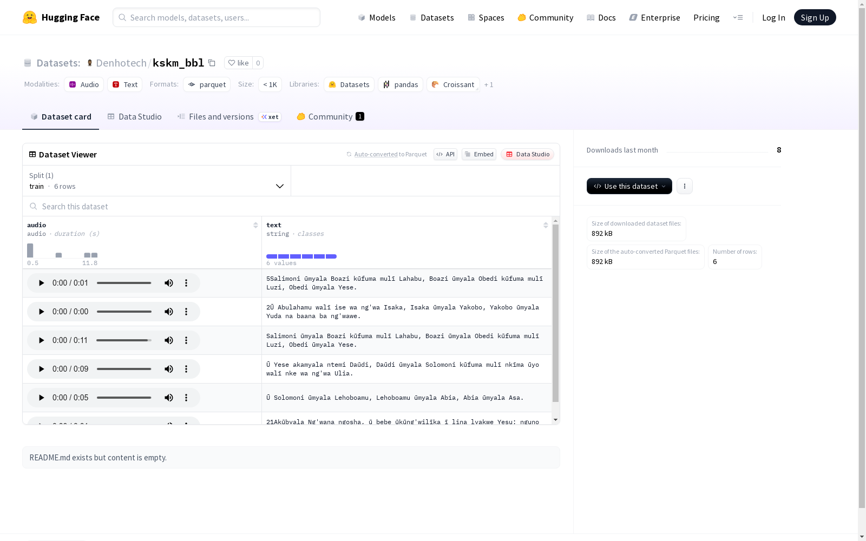Open Enterprise in the top navigation

pyautogui.click(x=655, y=17)
